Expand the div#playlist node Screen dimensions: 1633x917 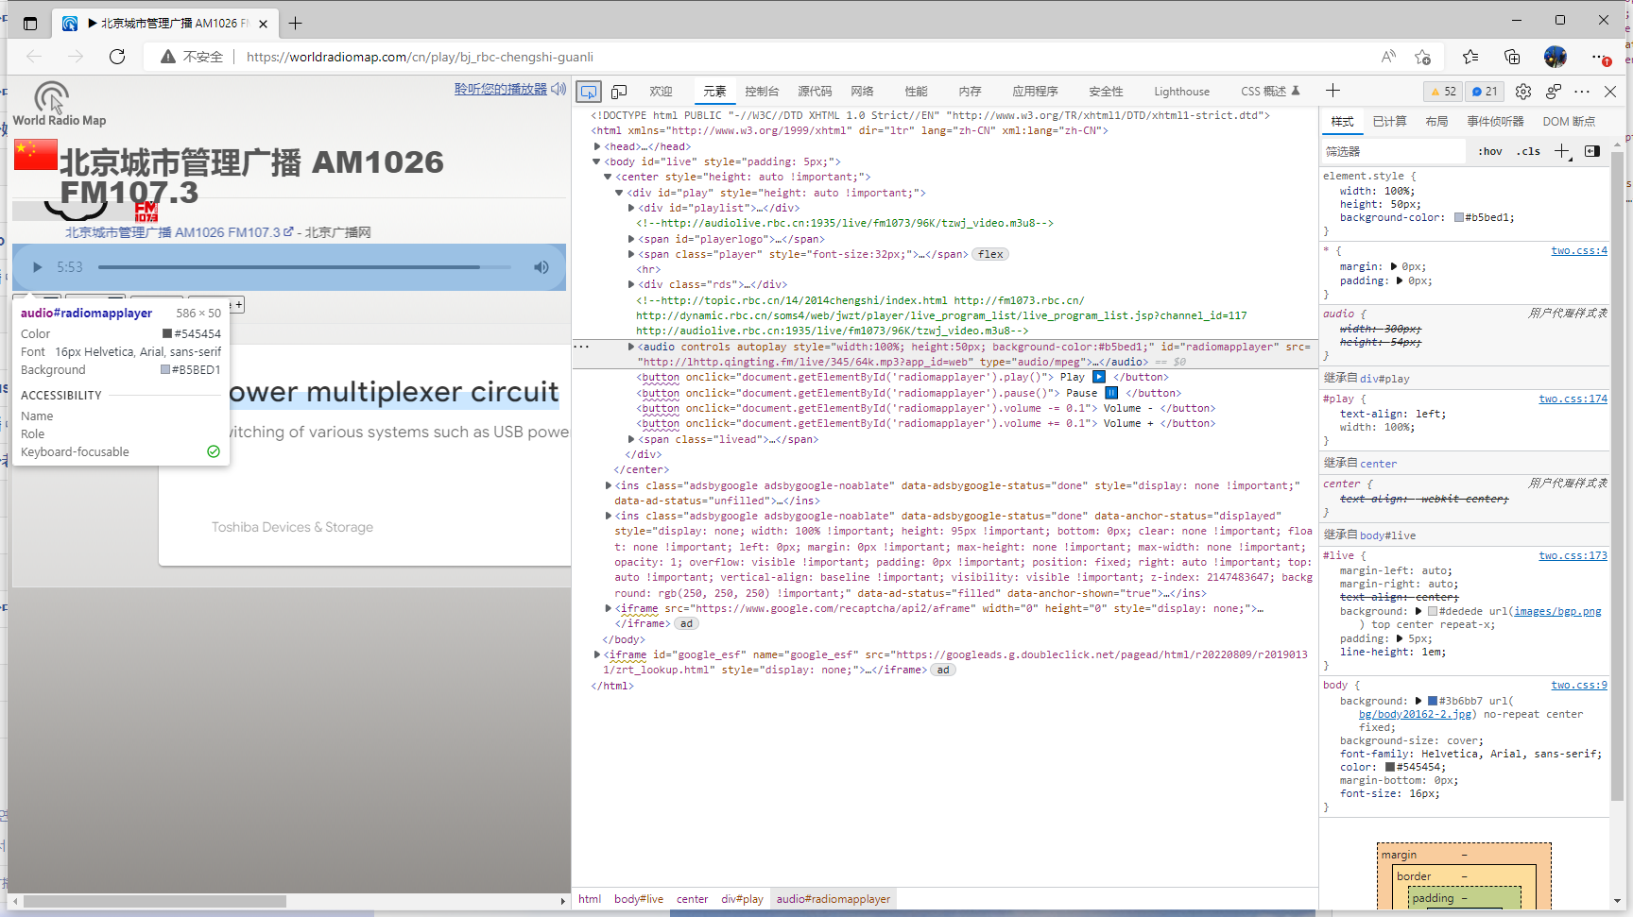[631, 208]
